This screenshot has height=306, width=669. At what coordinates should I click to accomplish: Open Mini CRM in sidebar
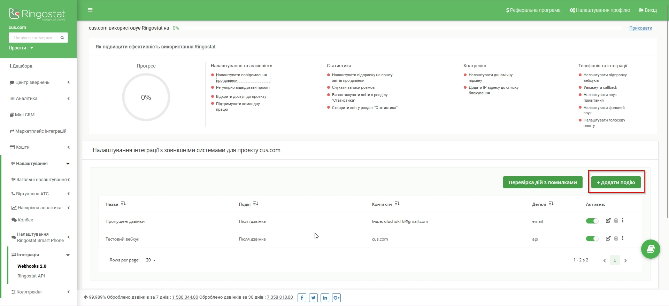pos(22,115)
